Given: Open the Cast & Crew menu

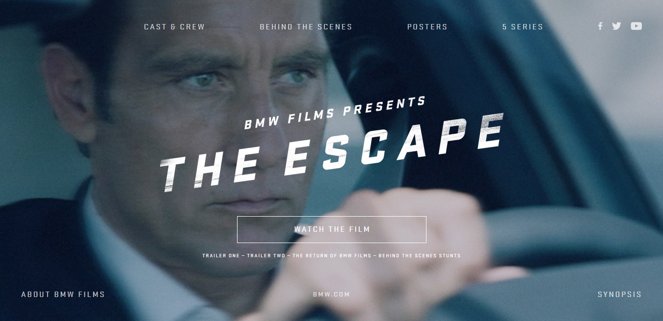Looking at the screenshot, I should [174, 27].
